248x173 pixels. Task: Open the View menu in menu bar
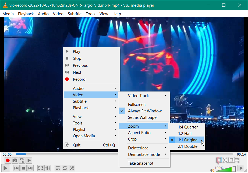(x=104, y=14)
